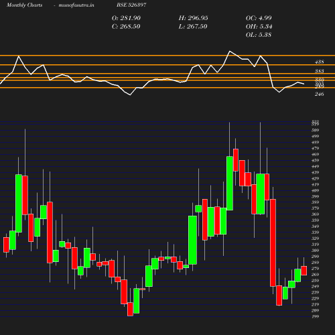
Task: Select the BSE 526397 symbol label
Action: coord(131,5)
